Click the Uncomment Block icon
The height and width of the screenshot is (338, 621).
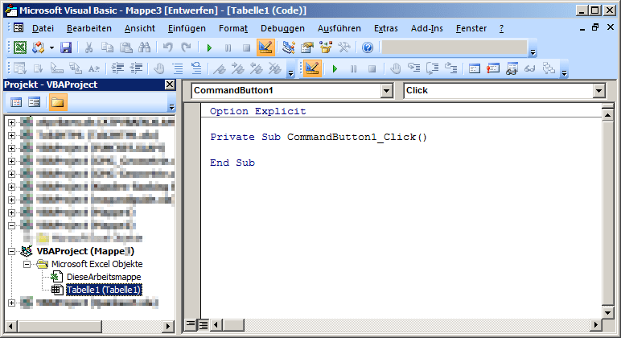(x=196, y=69)
